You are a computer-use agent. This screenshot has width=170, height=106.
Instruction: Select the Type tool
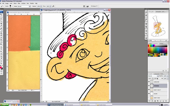[x=1, y=49]
